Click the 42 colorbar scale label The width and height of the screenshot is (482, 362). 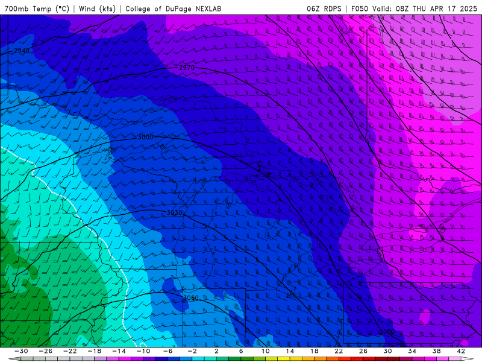(461, 351)
